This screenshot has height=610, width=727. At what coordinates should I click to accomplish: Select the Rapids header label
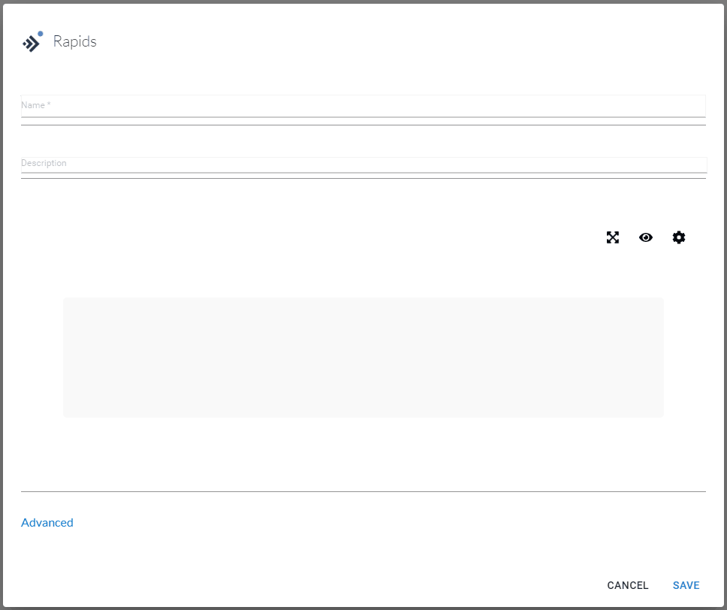74,41
